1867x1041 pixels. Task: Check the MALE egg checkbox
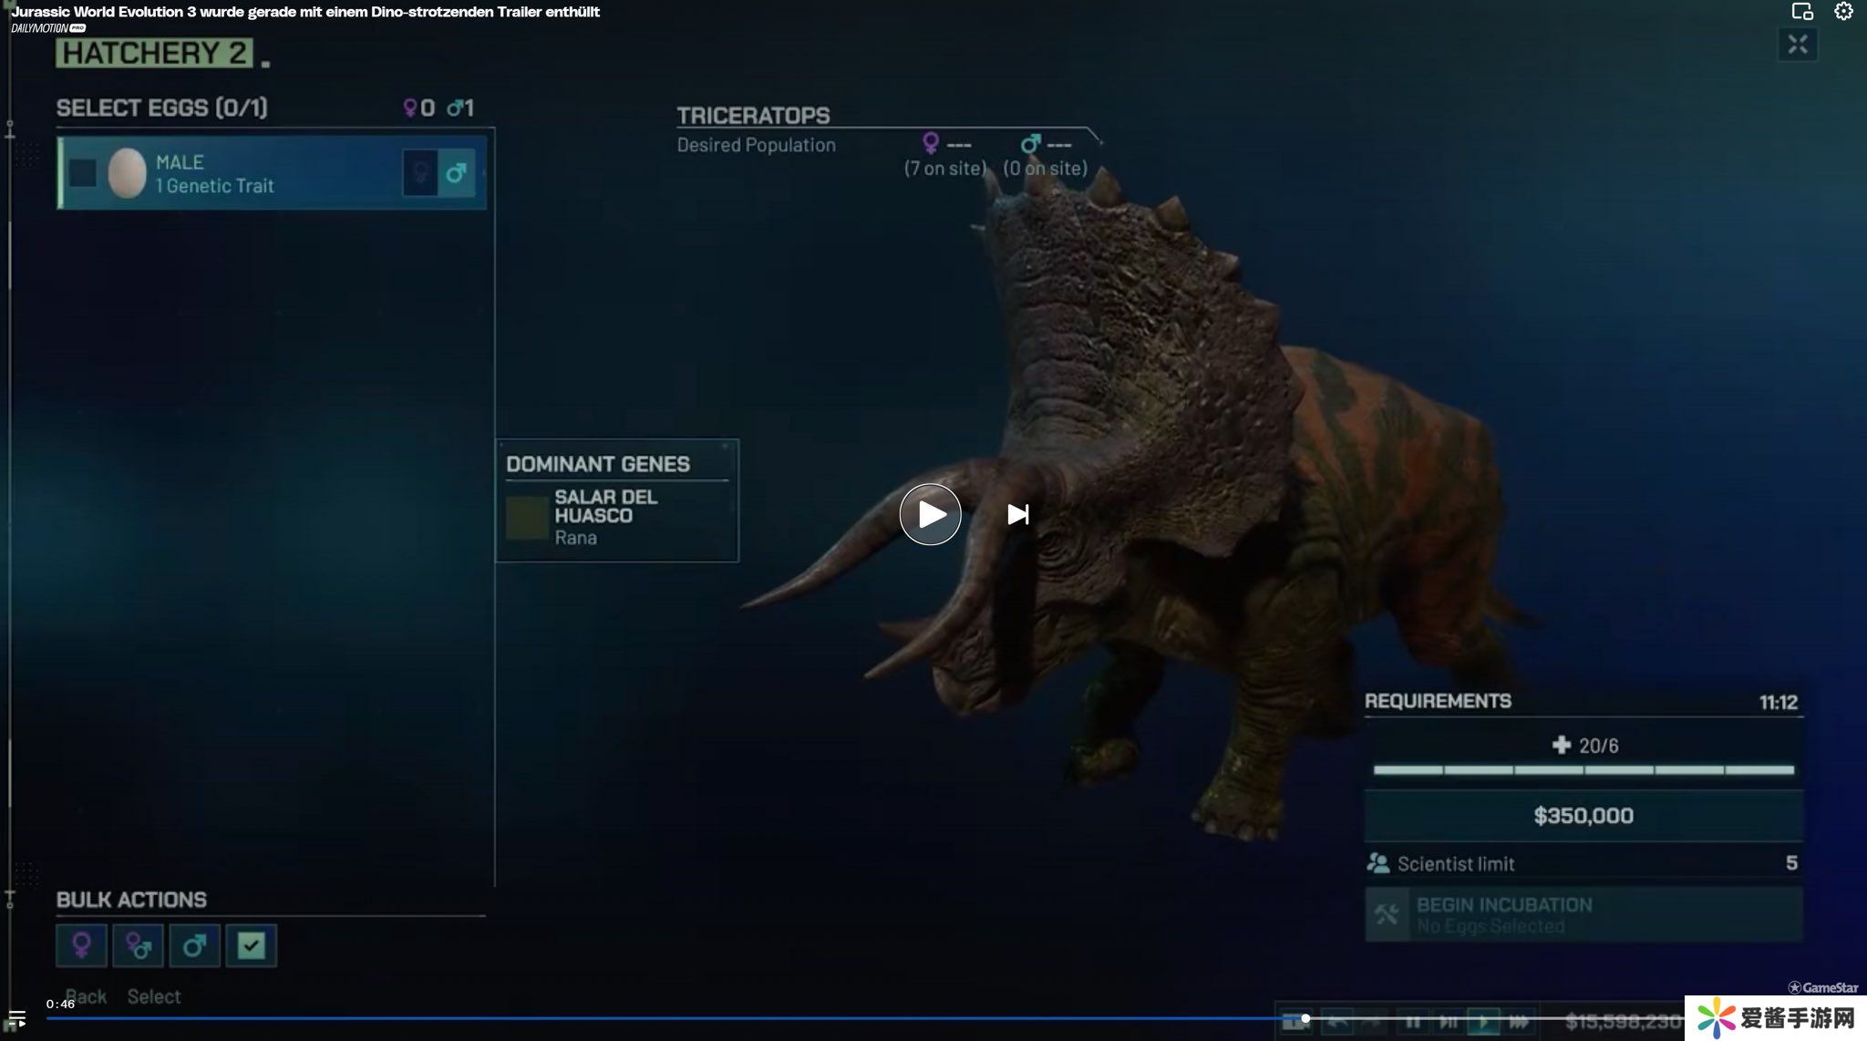[x=83, y=173]
